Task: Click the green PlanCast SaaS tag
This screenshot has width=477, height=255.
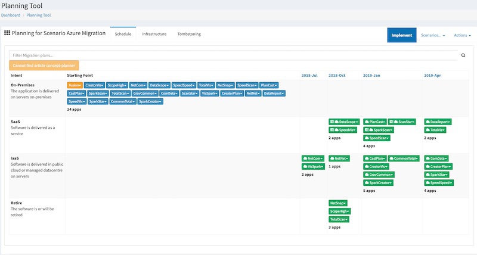Action: (375, 122)
